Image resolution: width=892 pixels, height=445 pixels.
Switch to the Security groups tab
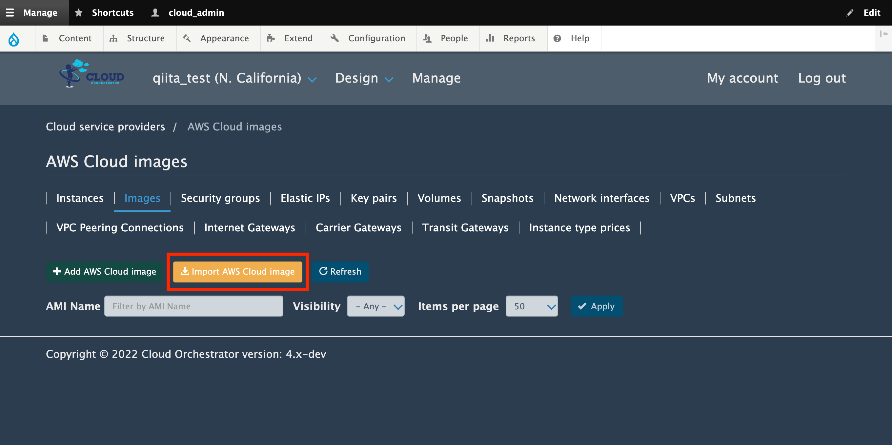[x=220, y=198]
